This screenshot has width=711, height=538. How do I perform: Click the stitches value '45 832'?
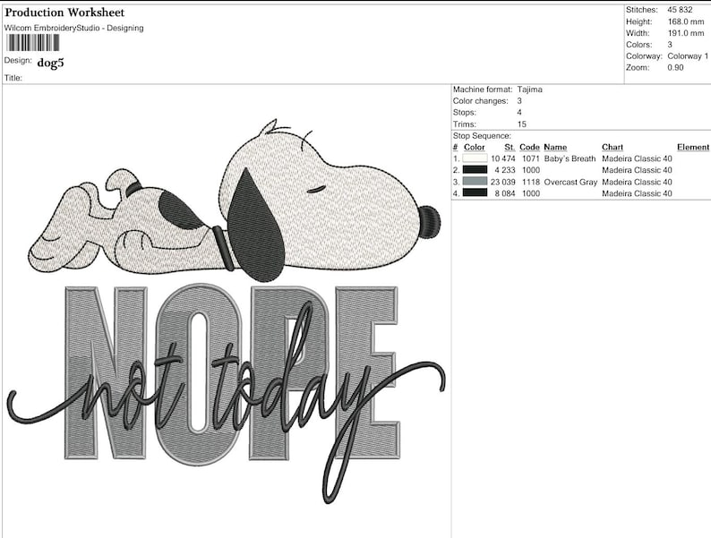(x=680, y=10)
